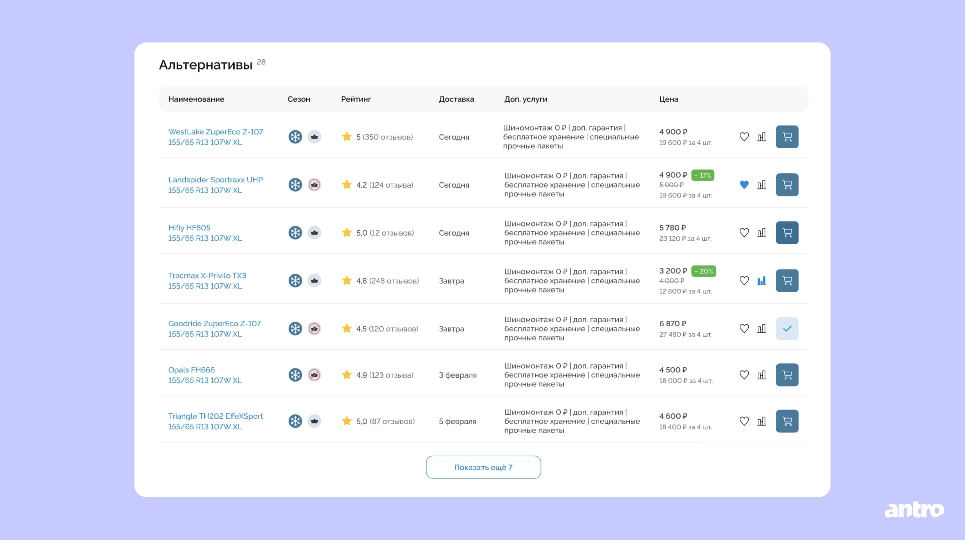
Task: Favorite the Triangle TH202 EffeXSport tire
Action: click(x=744, y=421)
